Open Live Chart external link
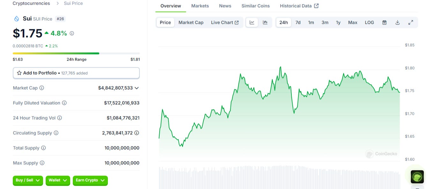428x189 pixels. (225, 22)
